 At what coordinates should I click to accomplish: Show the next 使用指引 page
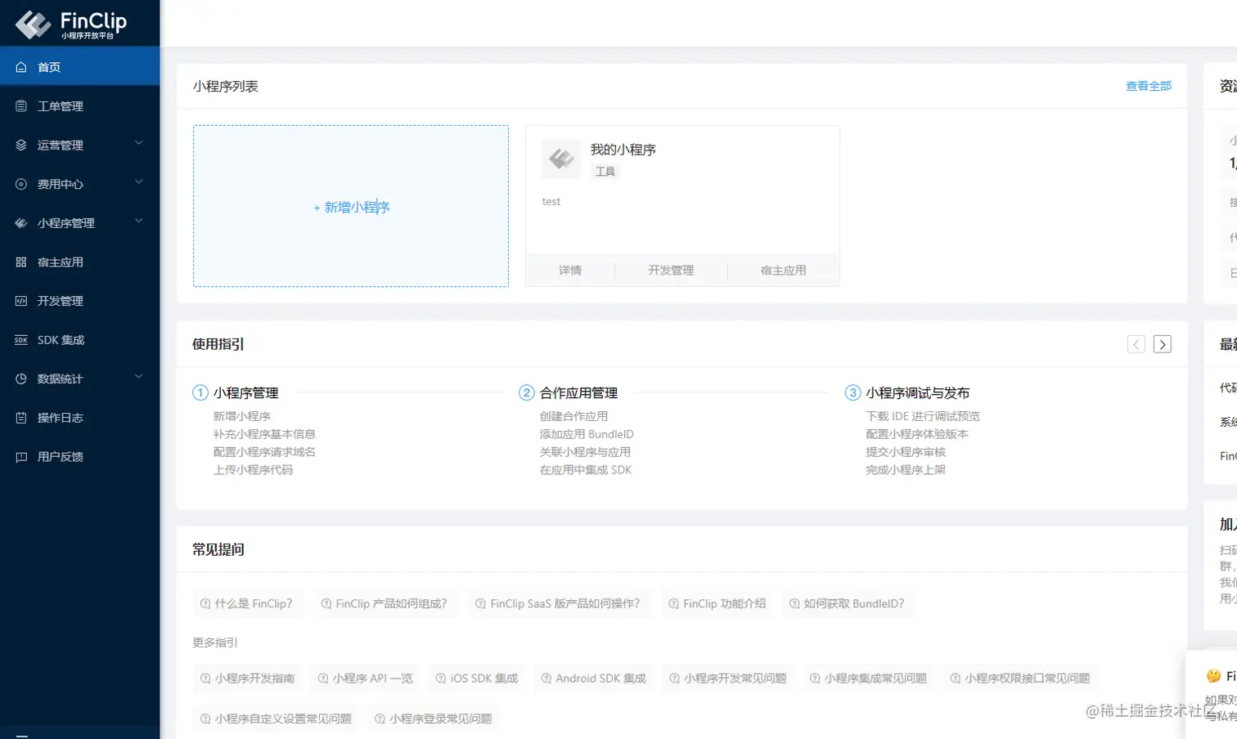tap(1163, 344)
